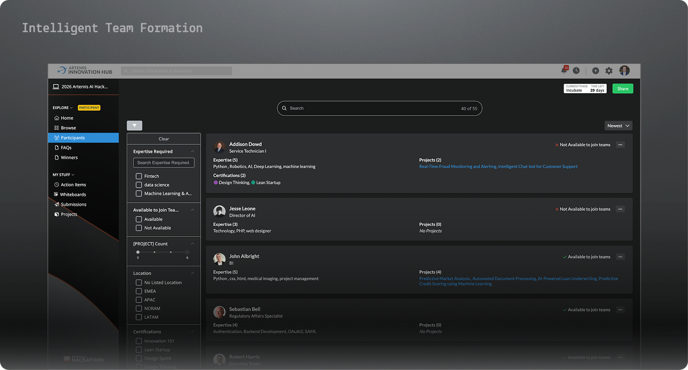Screen dimensions: 688x370
Task: Click the Search Expertise Required input field
Action: click(164, 163)
